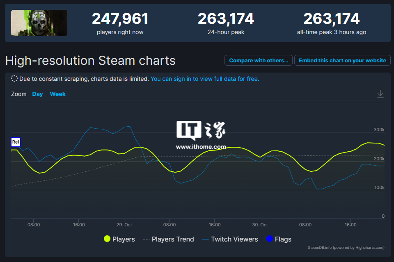Click the 300k y-axis label
Screen dimensions: 394x262
click(x=379, y=130)
